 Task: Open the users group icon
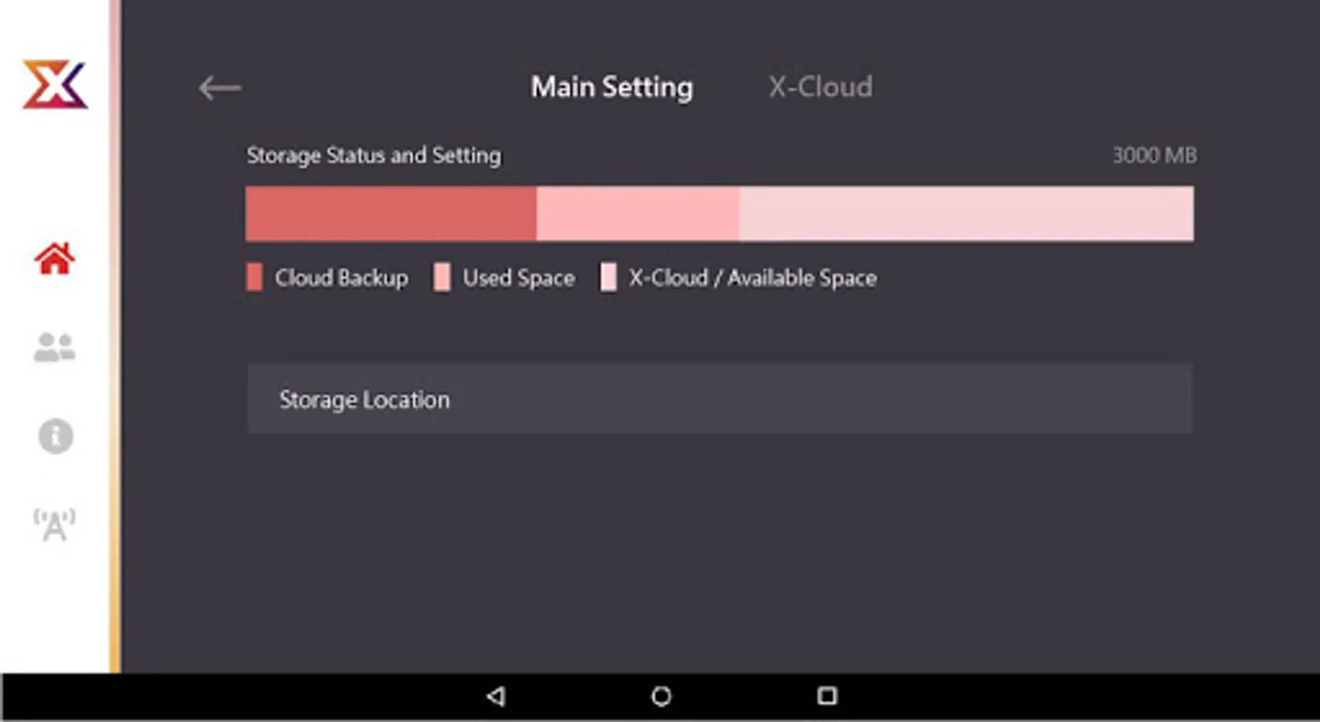point(55,347)
